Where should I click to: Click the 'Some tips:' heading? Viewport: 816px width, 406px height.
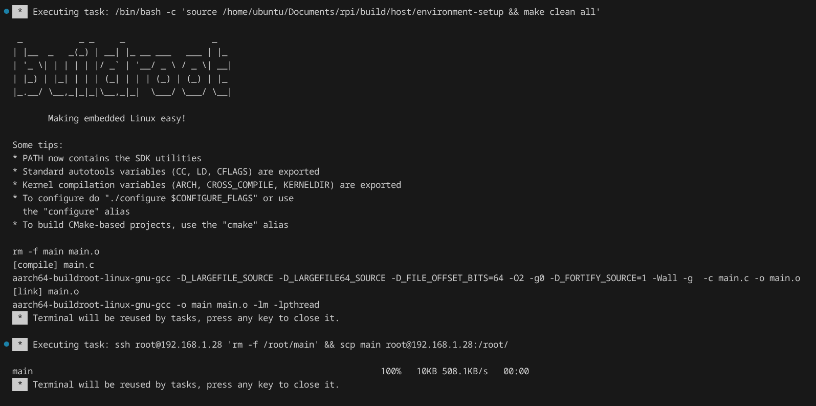coord(38,145)
